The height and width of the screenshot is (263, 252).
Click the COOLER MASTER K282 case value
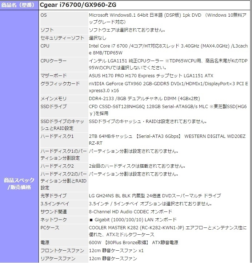(x=168, y=231)
